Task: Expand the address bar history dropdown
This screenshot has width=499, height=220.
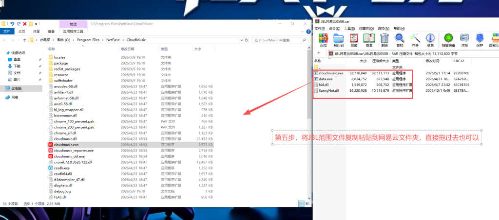Action: (241, 40)
